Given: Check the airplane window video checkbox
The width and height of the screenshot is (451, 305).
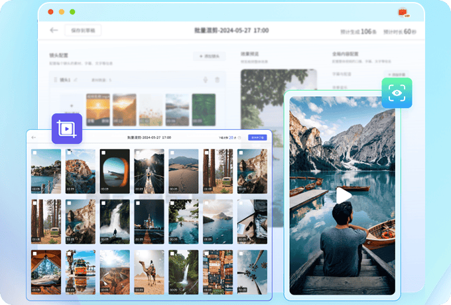Looking at the screenshot, I should [x=104, y=153].
